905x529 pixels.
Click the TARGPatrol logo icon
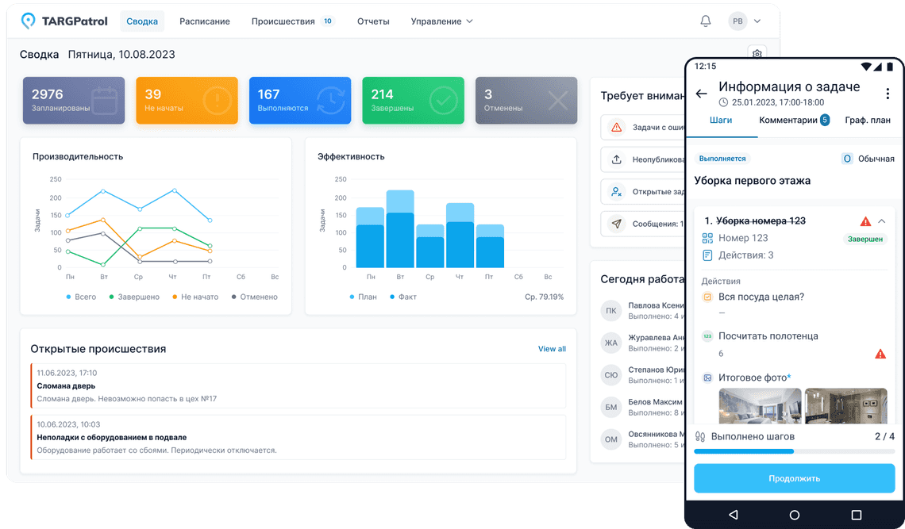point(29,21)
